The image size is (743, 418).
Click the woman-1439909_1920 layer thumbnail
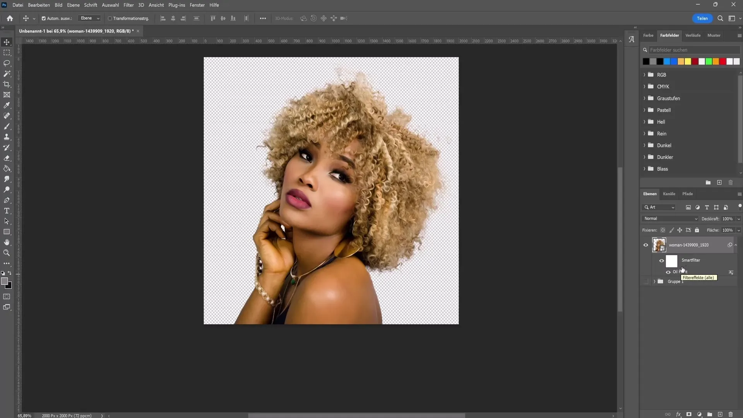pos(659,245)
